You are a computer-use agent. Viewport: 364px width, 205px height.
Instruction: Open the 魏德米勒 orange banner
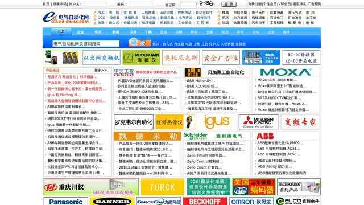pyautogui.click(x=147, y=136)
